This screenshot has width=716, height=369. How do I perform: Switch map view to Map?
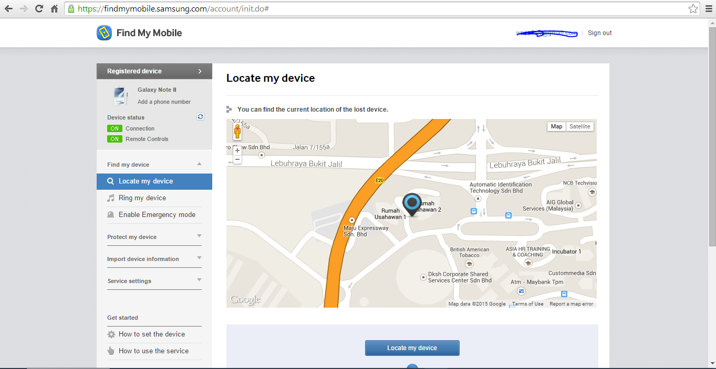(556, 126)
